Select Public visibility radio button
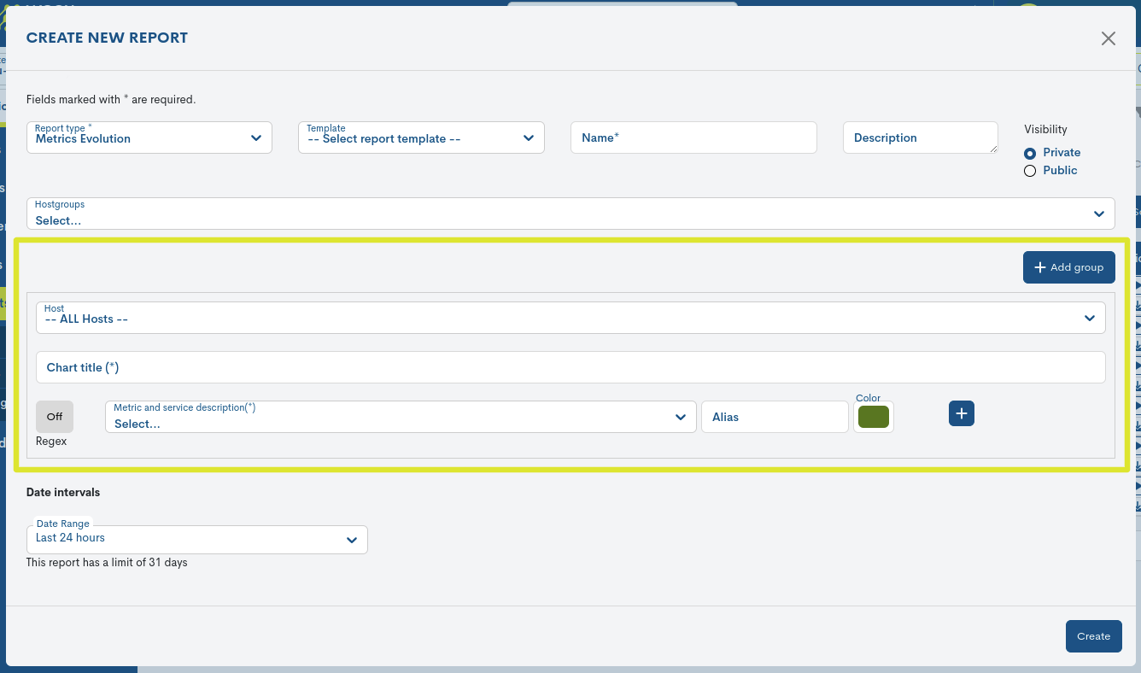1141x673 pixels. [1030, 171]
